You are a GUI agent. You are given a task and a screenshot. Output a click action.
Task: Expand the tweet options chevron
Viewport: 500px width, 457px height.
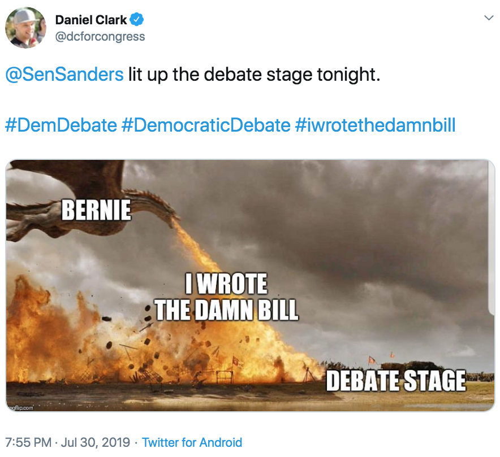(489, 18)
